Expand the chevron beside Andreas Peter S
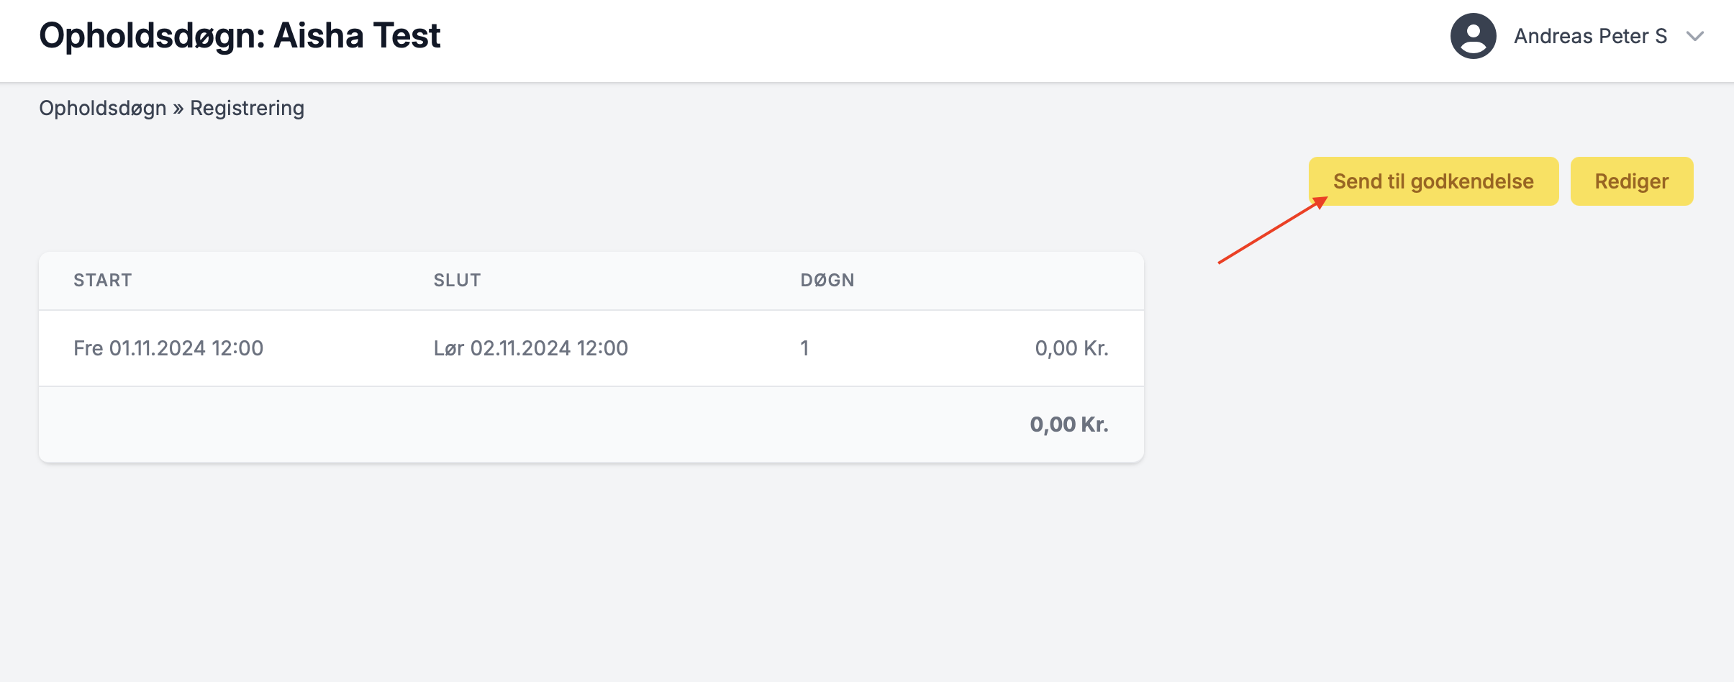Image resolution: width=1734 pixels, height=682 pixels. [1695, 36]
